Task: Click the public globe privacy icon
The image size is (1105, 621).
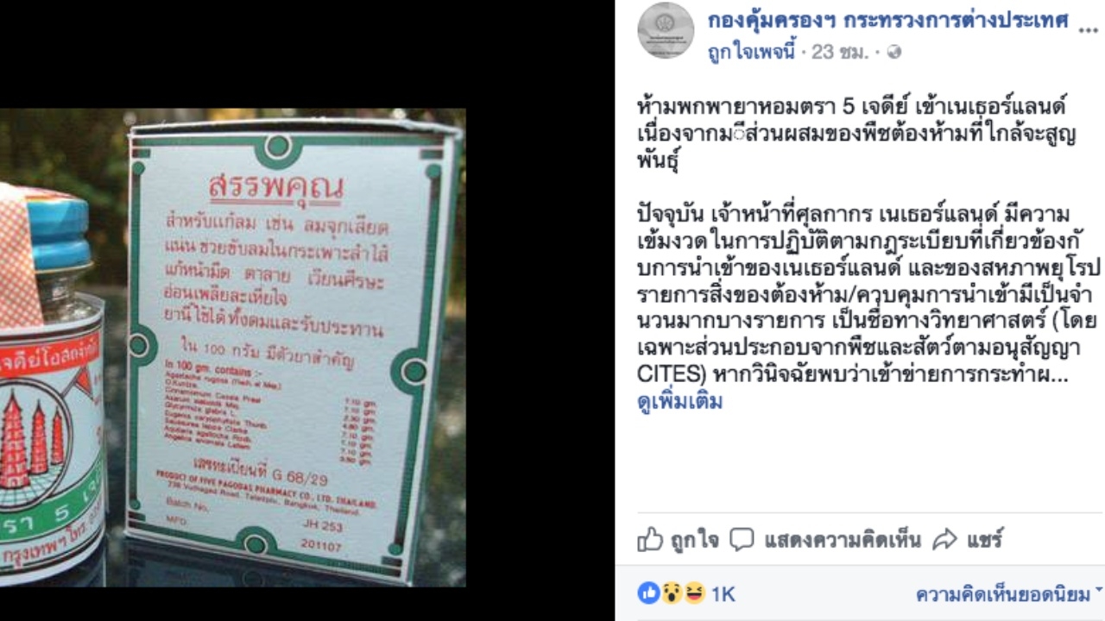Action: 893,53
